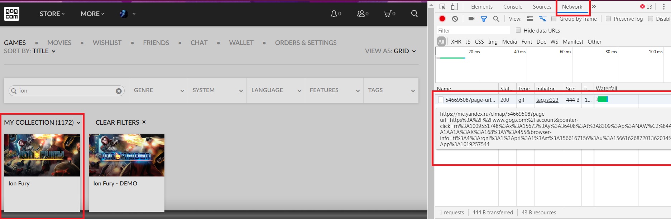Enable Group by frame checkbox
Image resolution: width=671 pixels, height=219 pixels.
[554, 19]
